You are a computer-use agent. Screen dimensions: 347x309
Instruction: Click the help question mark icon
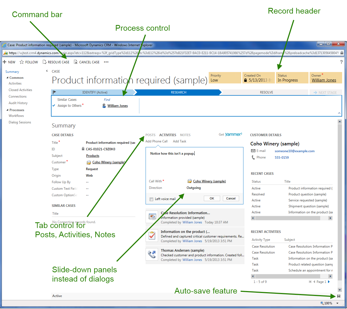(341, 62)
